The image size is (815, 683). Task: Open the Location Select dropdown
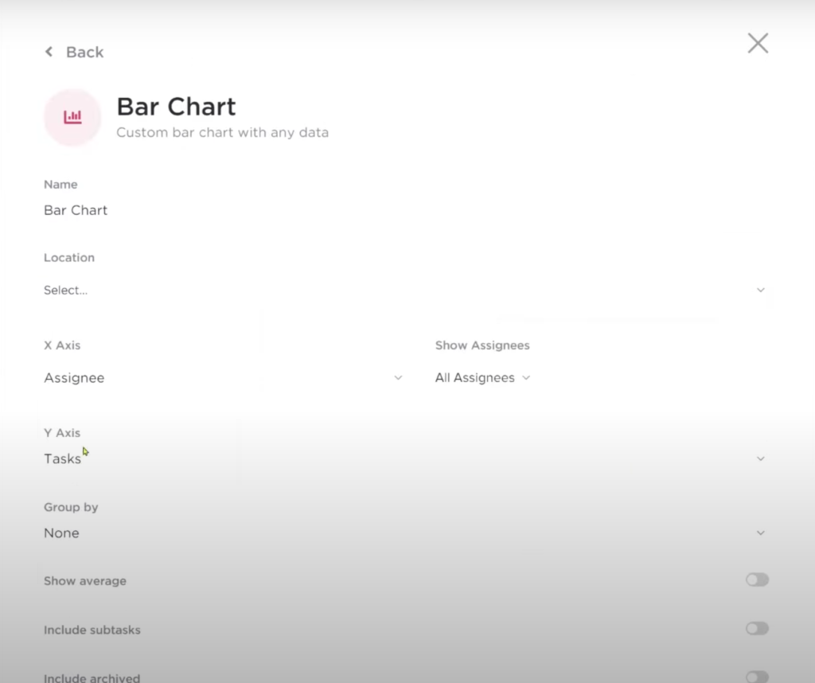pos(405,290)
